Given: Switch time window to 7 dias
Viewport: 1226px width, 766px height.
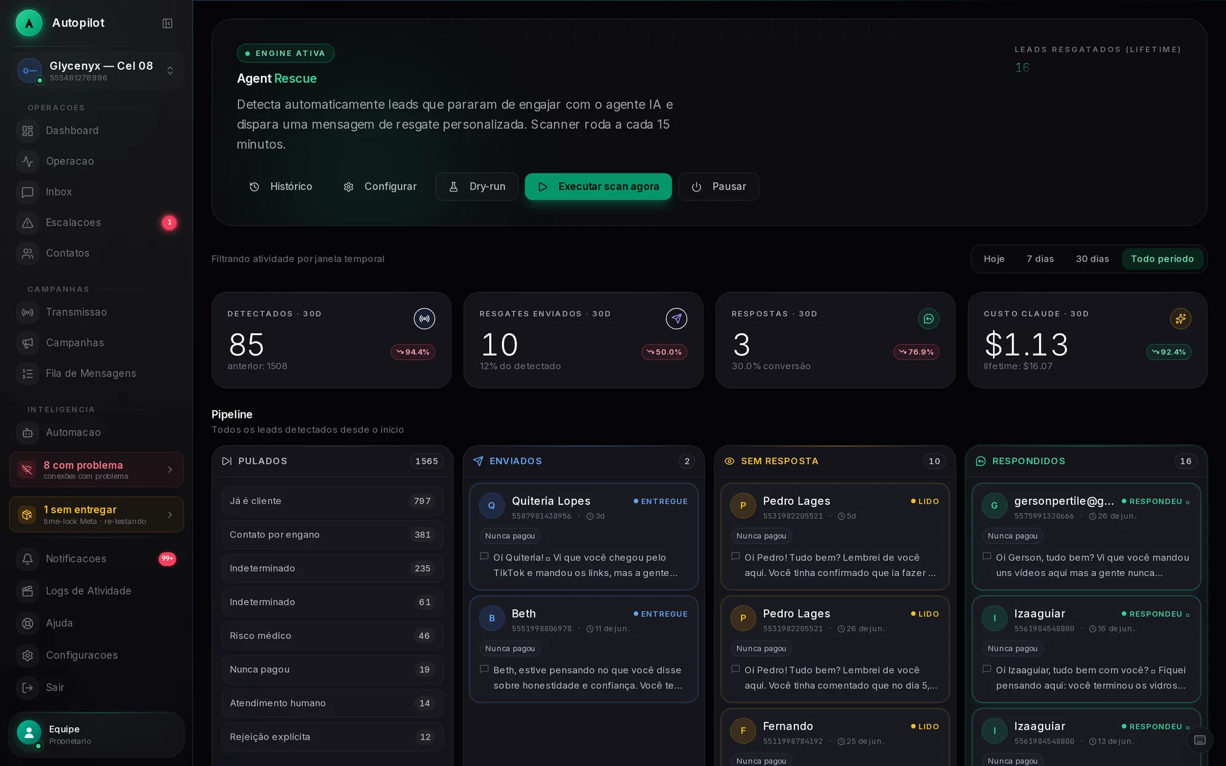Looking at the screenshot, I should (x=1040, y=259).
